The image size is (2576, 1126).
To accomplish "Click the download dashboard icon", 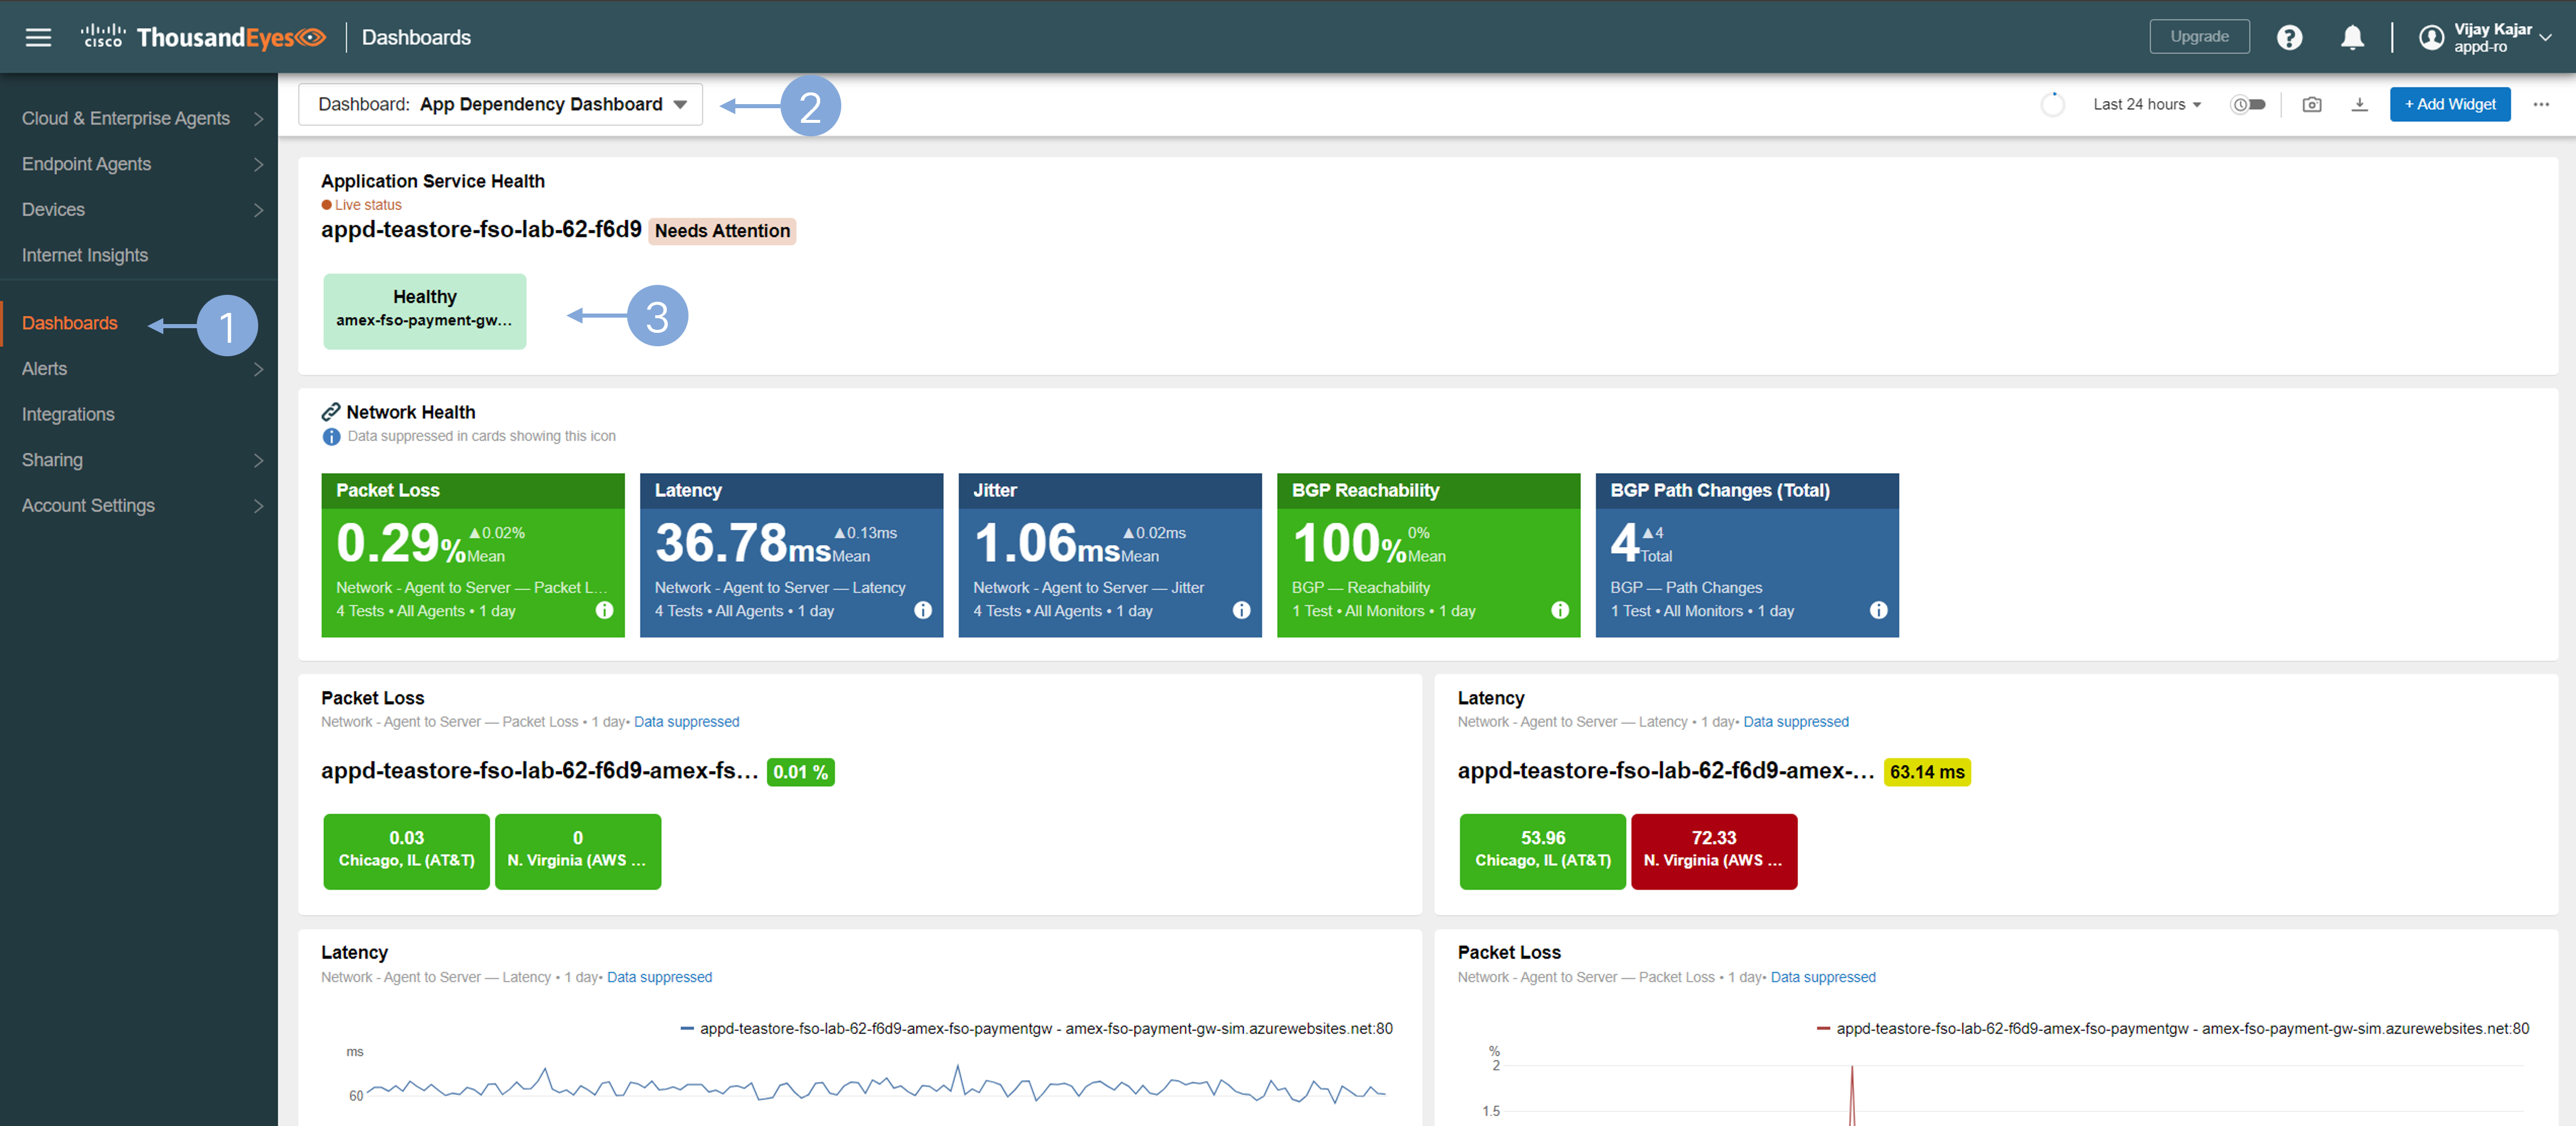I will [x=2359, y=104].
